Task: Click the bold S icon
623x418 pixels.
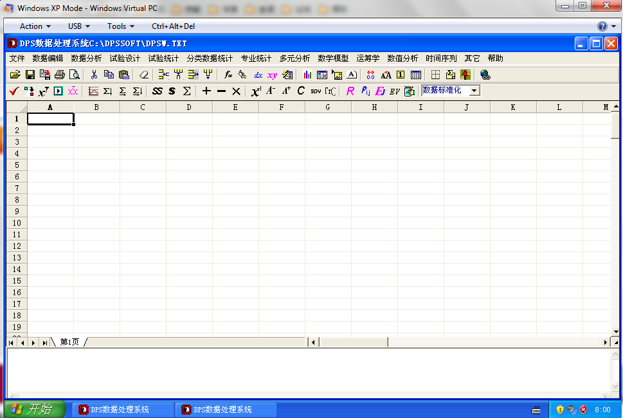Action: pos(172,91)
